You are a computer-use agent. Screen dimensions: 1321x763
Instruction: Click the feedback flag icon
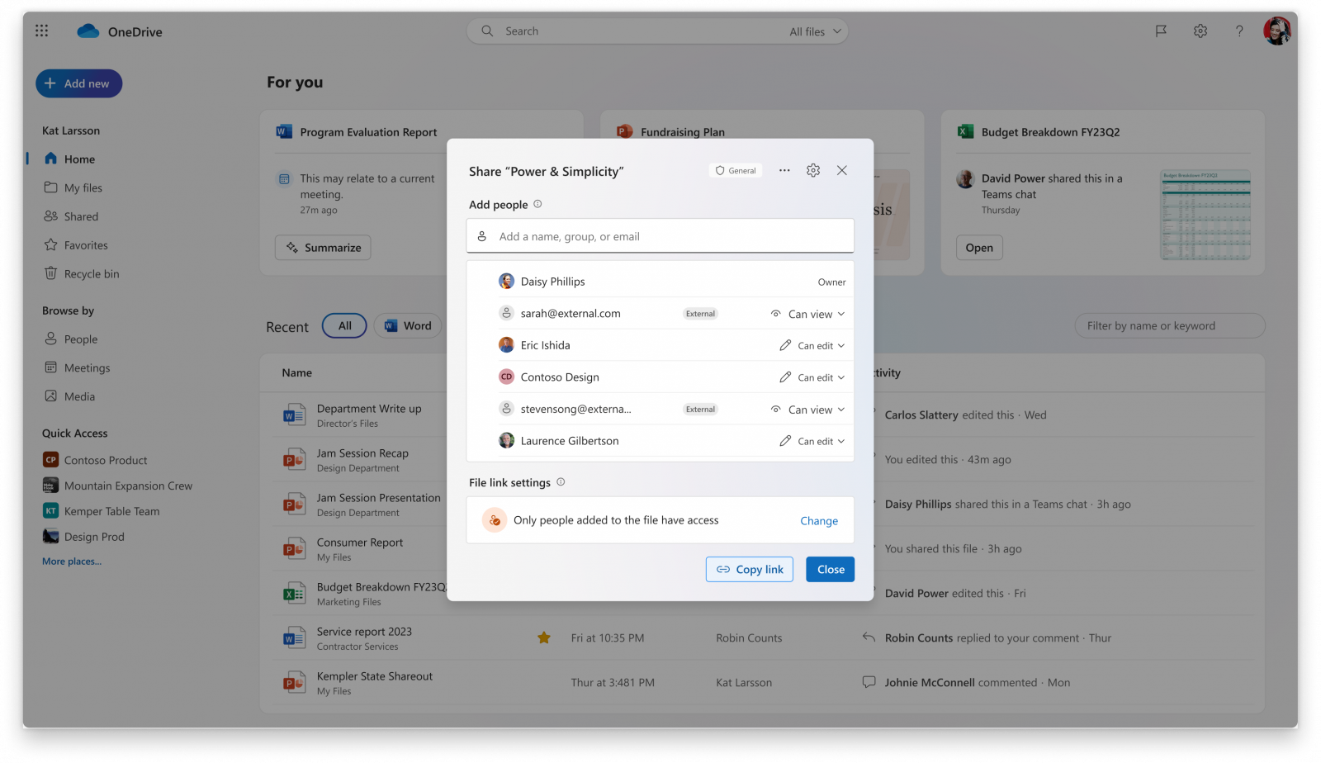(1161, 31)
